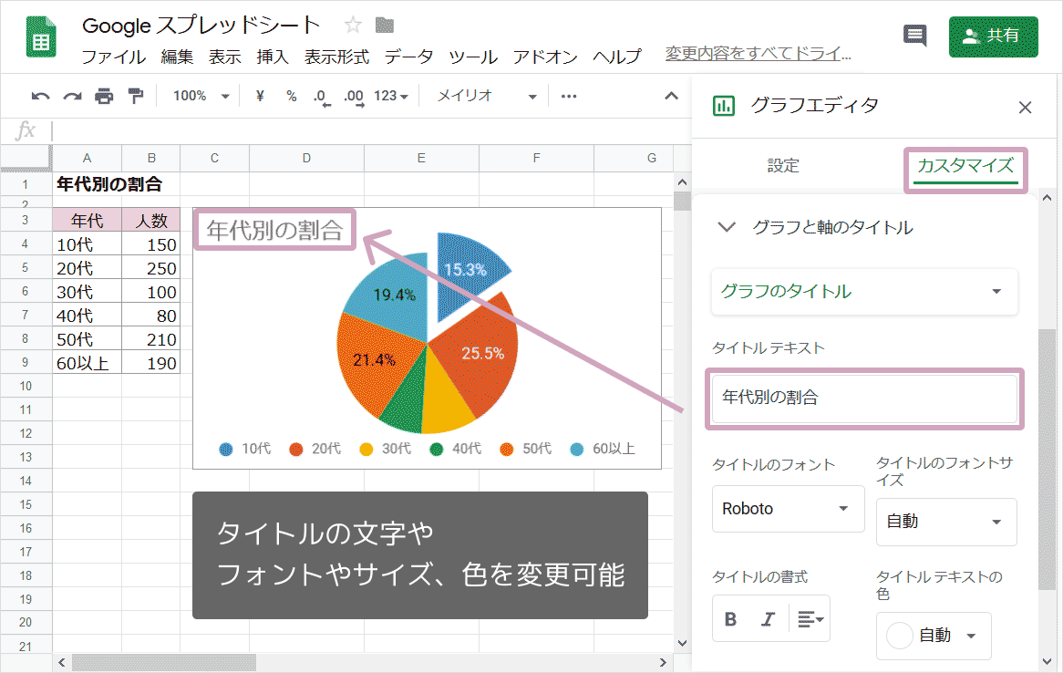Screen dimensions: 1063x673
Task: Collapse the グラフと軸のタイトル section
Action: coord(727,227)
